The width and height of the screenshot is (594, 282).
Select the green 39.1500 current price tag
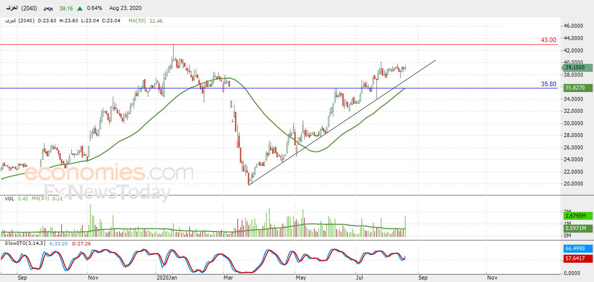click(x=576, y=67)
